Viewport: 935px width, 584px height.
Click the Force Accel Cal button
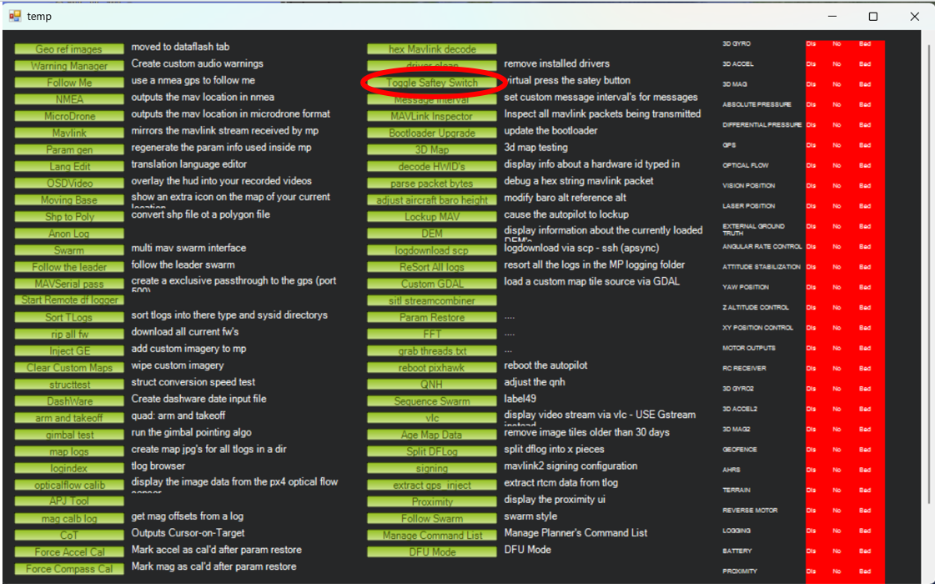click(x=69, y=552)
